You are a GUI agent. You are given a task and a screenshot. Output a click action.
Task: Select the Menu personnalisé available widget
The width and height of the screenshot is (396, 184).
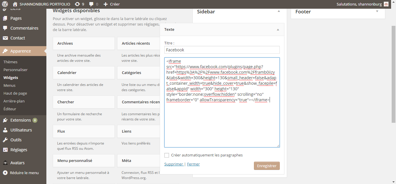pyautogui.click(x=84, y=160)
